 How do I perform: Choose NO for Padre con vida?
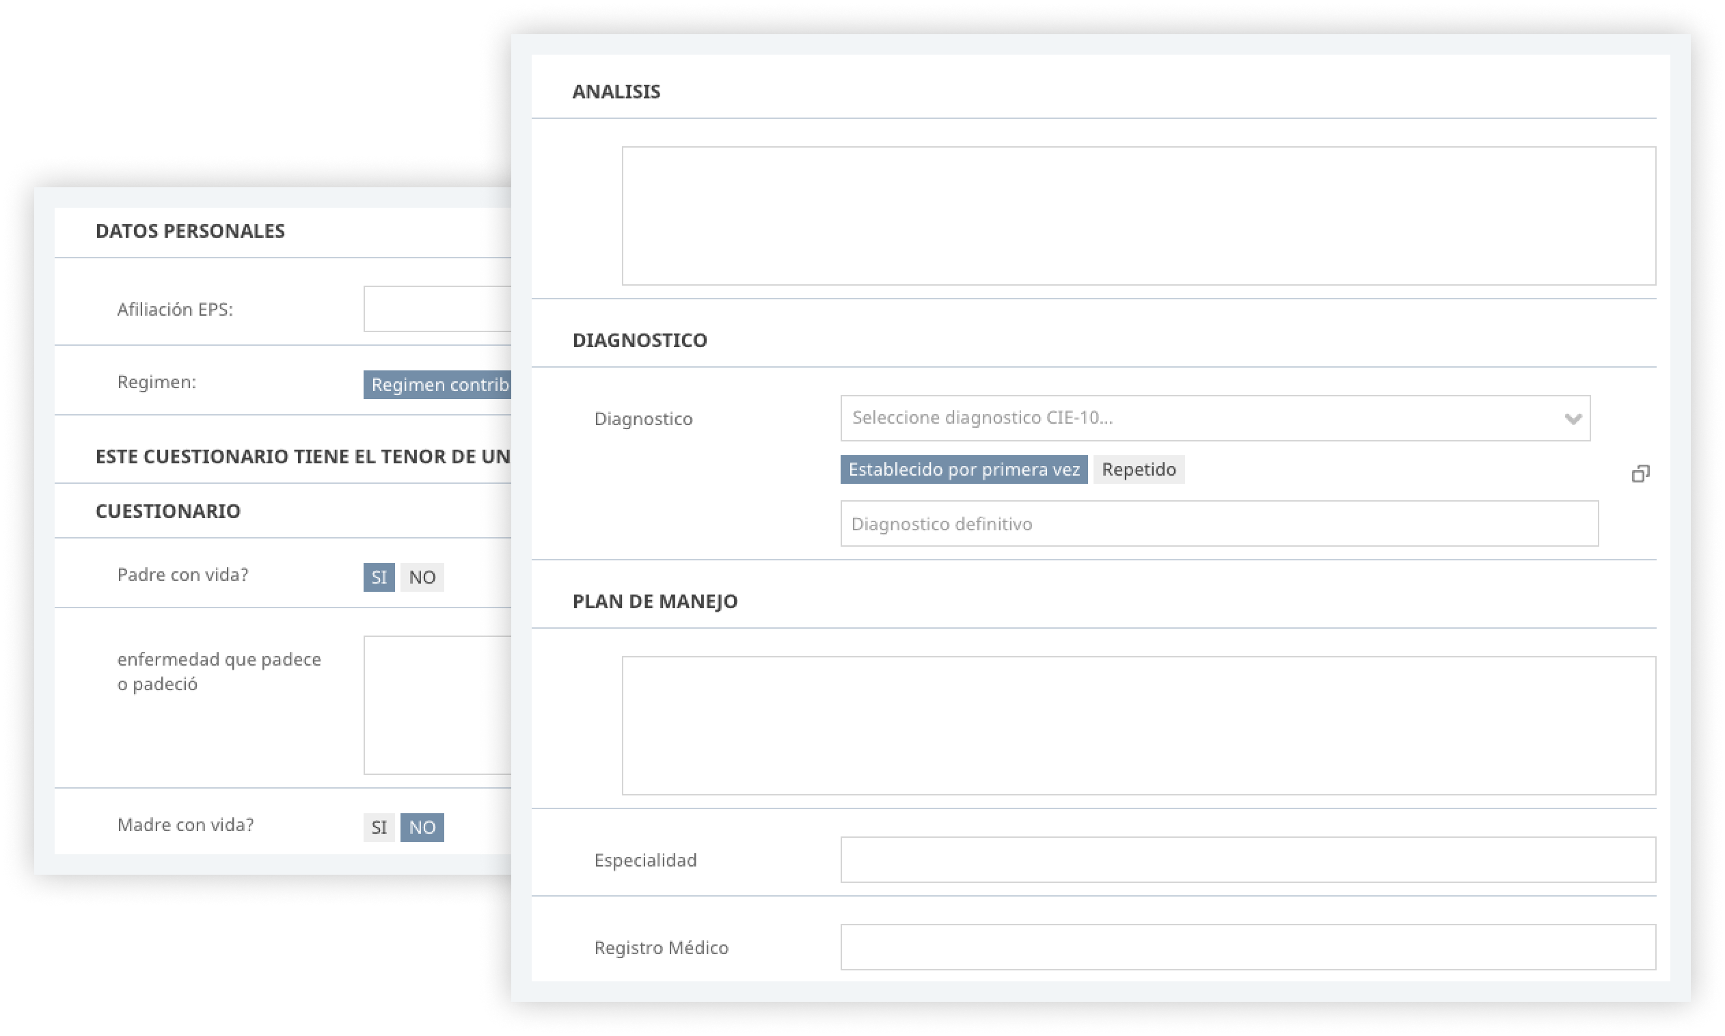coord(422,577)
